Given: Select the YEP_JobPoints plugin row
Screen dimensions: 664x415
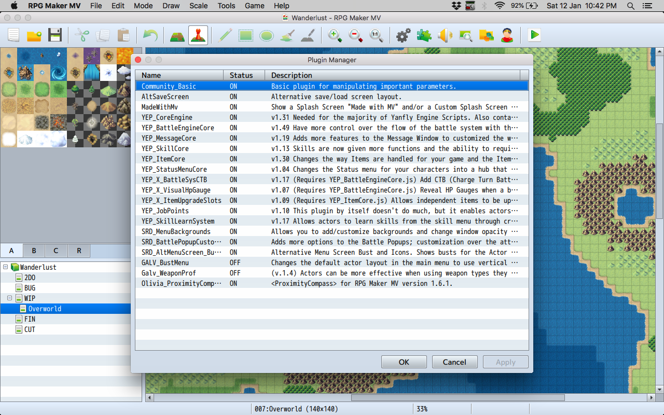Looking at the screenshot, I should click(x=332, y=211).
